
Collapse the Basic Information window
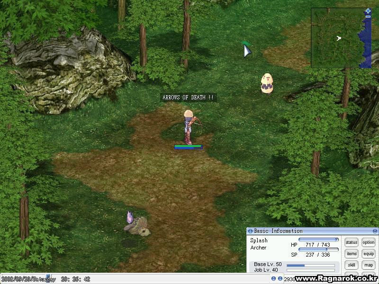click(x=375, y=231)
